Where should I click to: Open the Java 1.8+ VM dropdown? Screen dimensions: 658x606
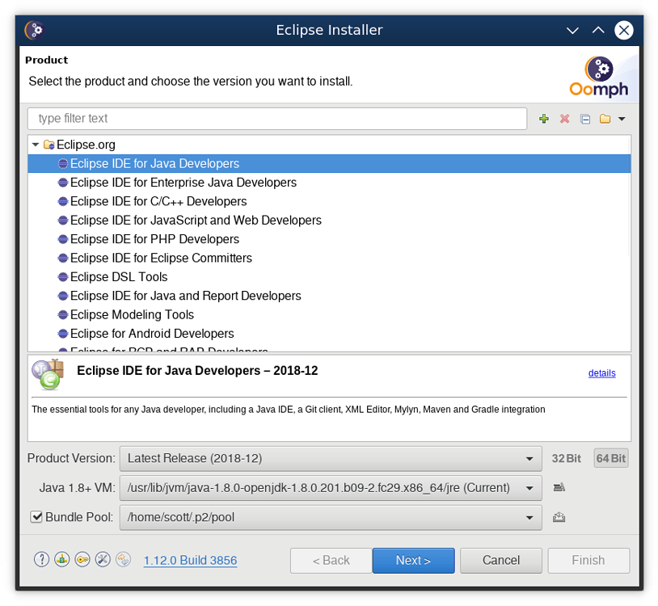pyautogui.click(x=529, y=487)
